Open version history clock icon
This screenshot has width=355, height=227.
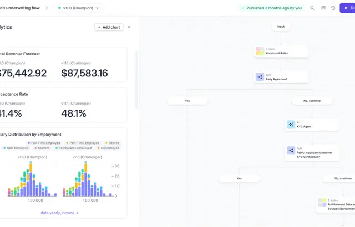pyautogui.click(x=333, y=8)
